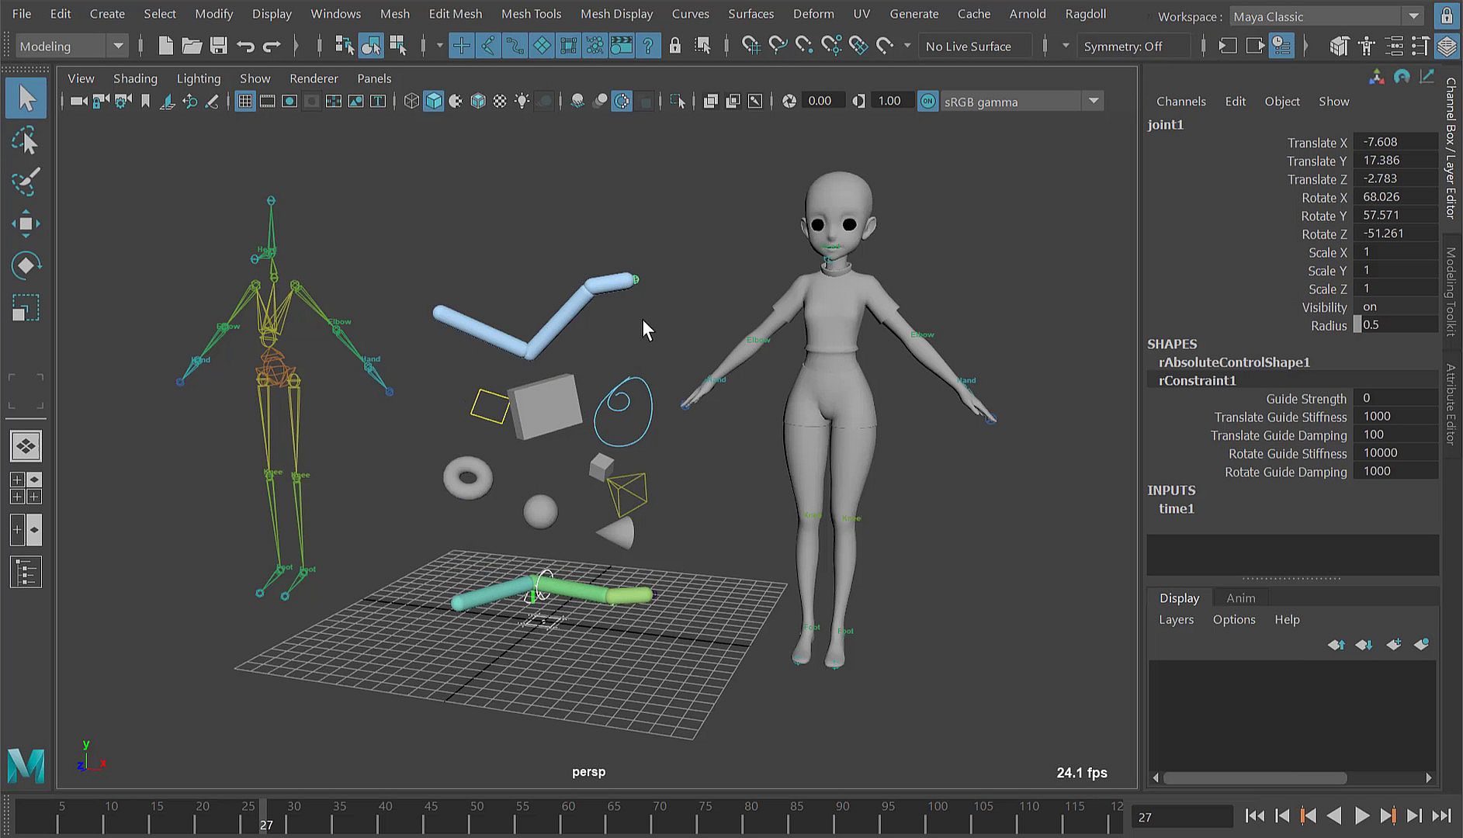The height and width of the screenshot is (838, 1463).
Task: Choose the Paint selection tool
Action: [x=26, y=183]
